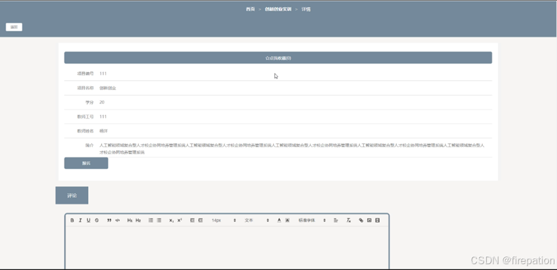The image size is (557, 270).
Task: Insert a code block in the editor
Action: pos(118,220)
